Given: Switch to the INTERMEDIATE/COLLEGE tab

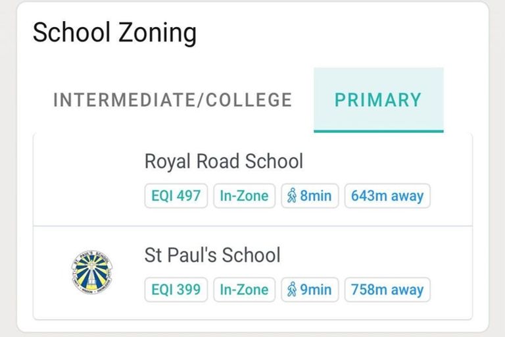Looking at the screenshot, I should pyautogui.click(x=172, y=100).
